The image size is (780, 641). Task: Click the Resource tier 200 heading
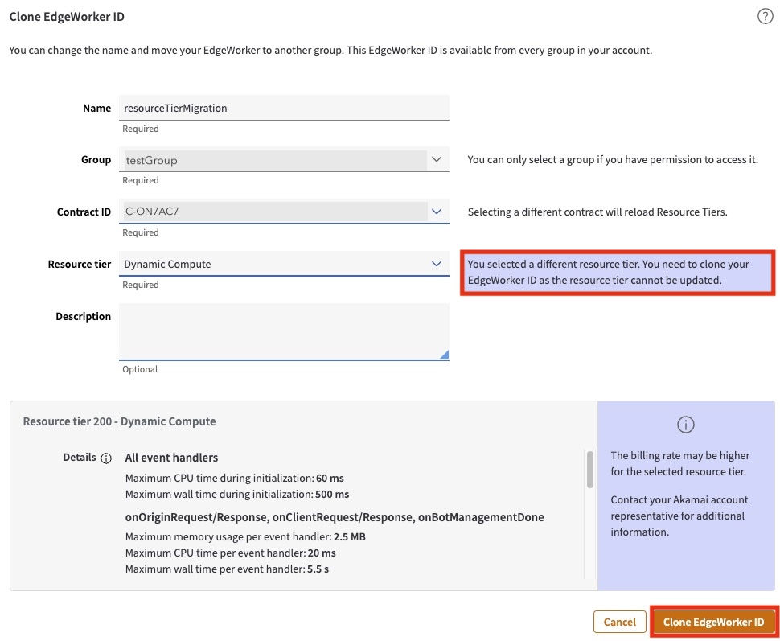point(119,421)
